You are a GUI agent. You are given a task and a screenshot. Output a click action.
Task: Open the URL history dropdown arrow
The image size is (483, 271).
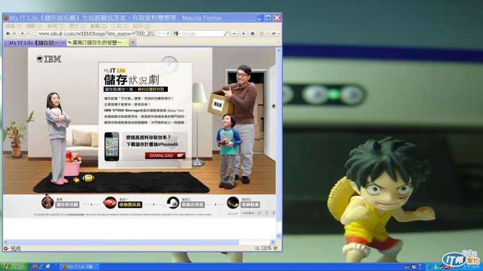tap(164, 34)
